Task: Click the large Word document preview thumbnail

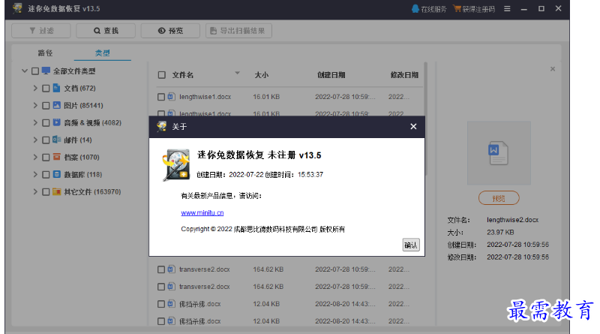Action: click(x=499, y=153)
